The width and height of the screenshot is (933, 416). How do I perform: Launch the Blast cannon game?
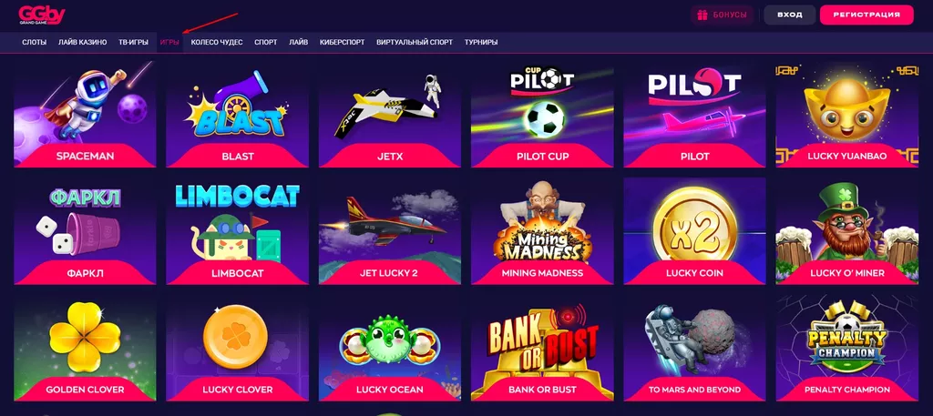(238, 115)
